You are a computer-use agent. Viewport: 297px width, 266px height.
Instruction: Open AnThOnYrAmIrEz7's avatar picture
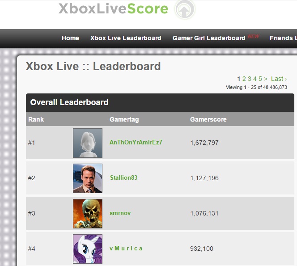coord(88,143)
